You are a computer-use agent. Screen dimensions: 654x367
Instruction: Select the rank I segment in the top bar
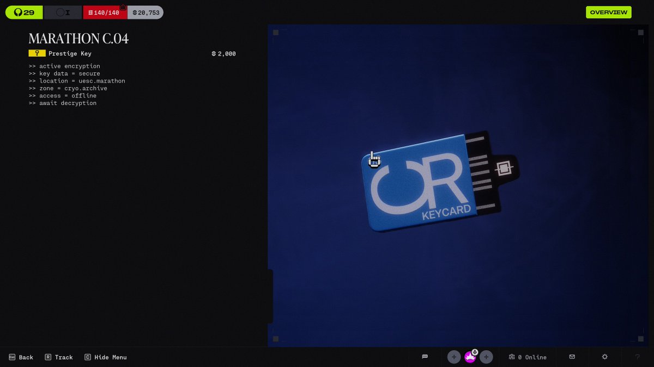[63, 12]
